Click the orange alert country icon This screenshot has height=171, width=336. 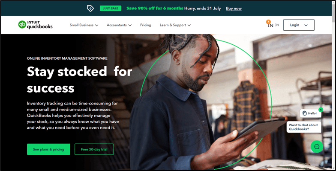tap(268, 22)
